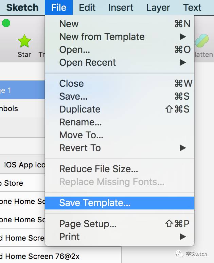Expand the Open Recent submenu arrow
The image size is (214, 263).
click(x=183, y=63)
